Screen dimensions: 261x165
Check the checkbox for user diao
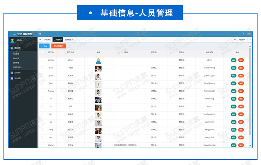[42, 68]
